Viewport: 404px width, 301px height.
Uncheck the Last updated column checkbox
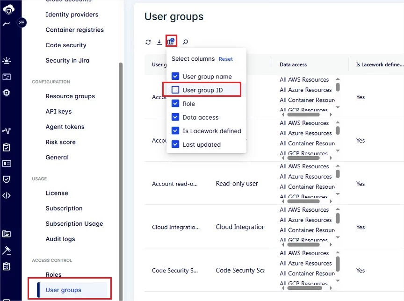pyautogui.click(x=175, y=144)
